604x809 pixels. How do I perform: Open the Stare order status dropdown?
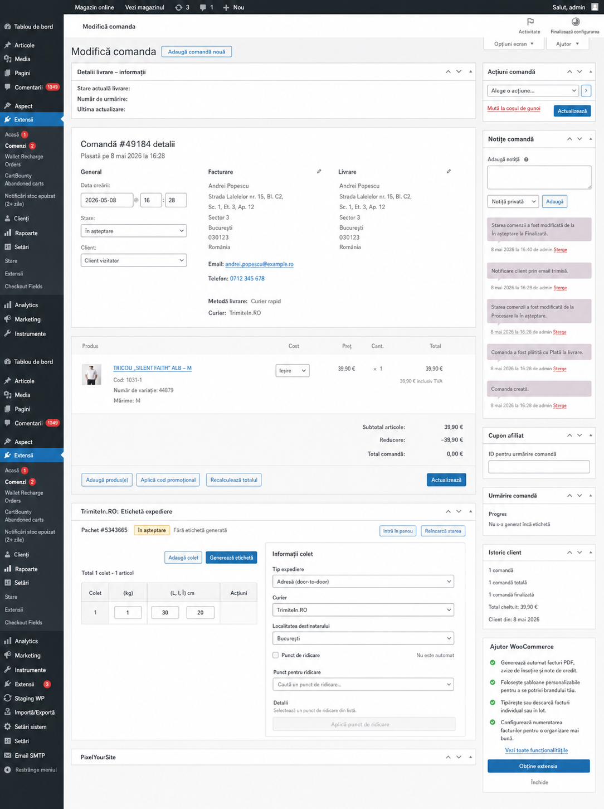[x=134, y=231]
